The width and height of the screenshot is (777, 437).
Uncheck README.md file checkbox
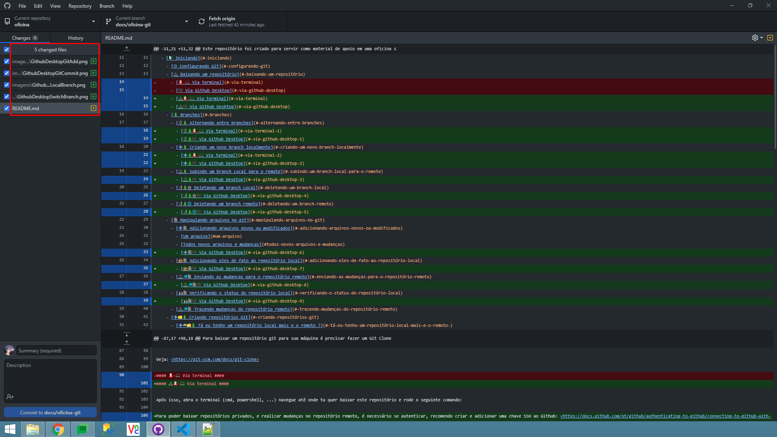click(6, 108)
